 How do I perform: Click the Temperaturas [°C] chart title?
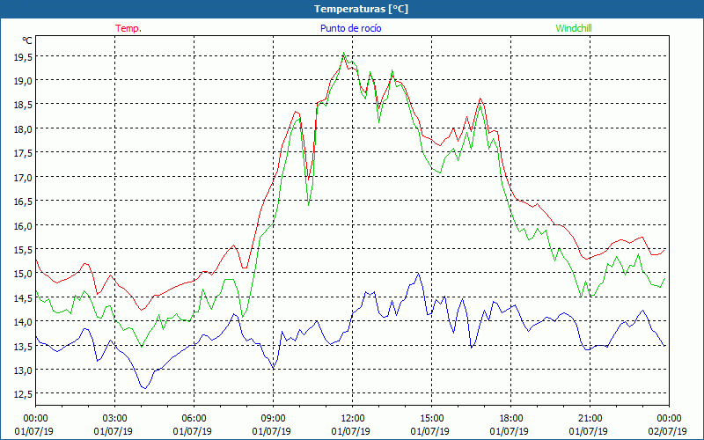pos(361,9)
